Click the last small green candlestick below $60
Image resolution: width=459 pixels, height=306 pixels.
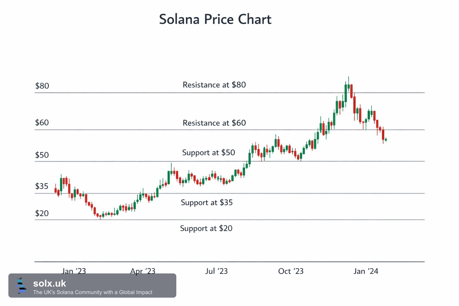[x=386, y=140]
